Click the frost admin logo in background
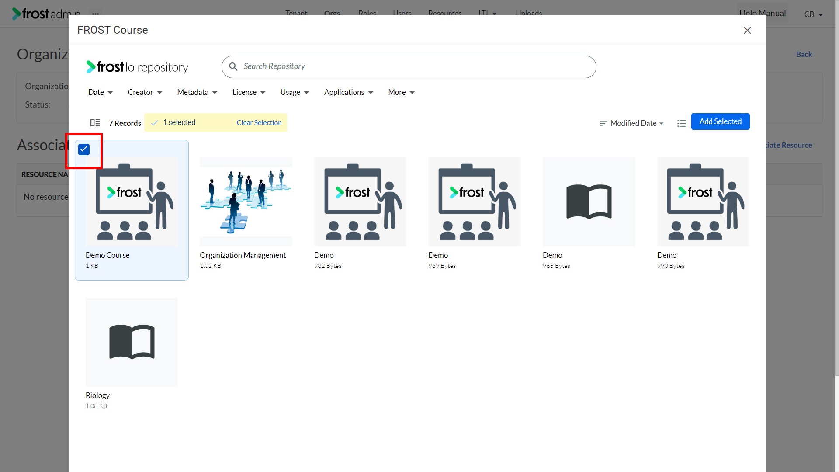Screen dimensions: 839x472 click(46, 14)
